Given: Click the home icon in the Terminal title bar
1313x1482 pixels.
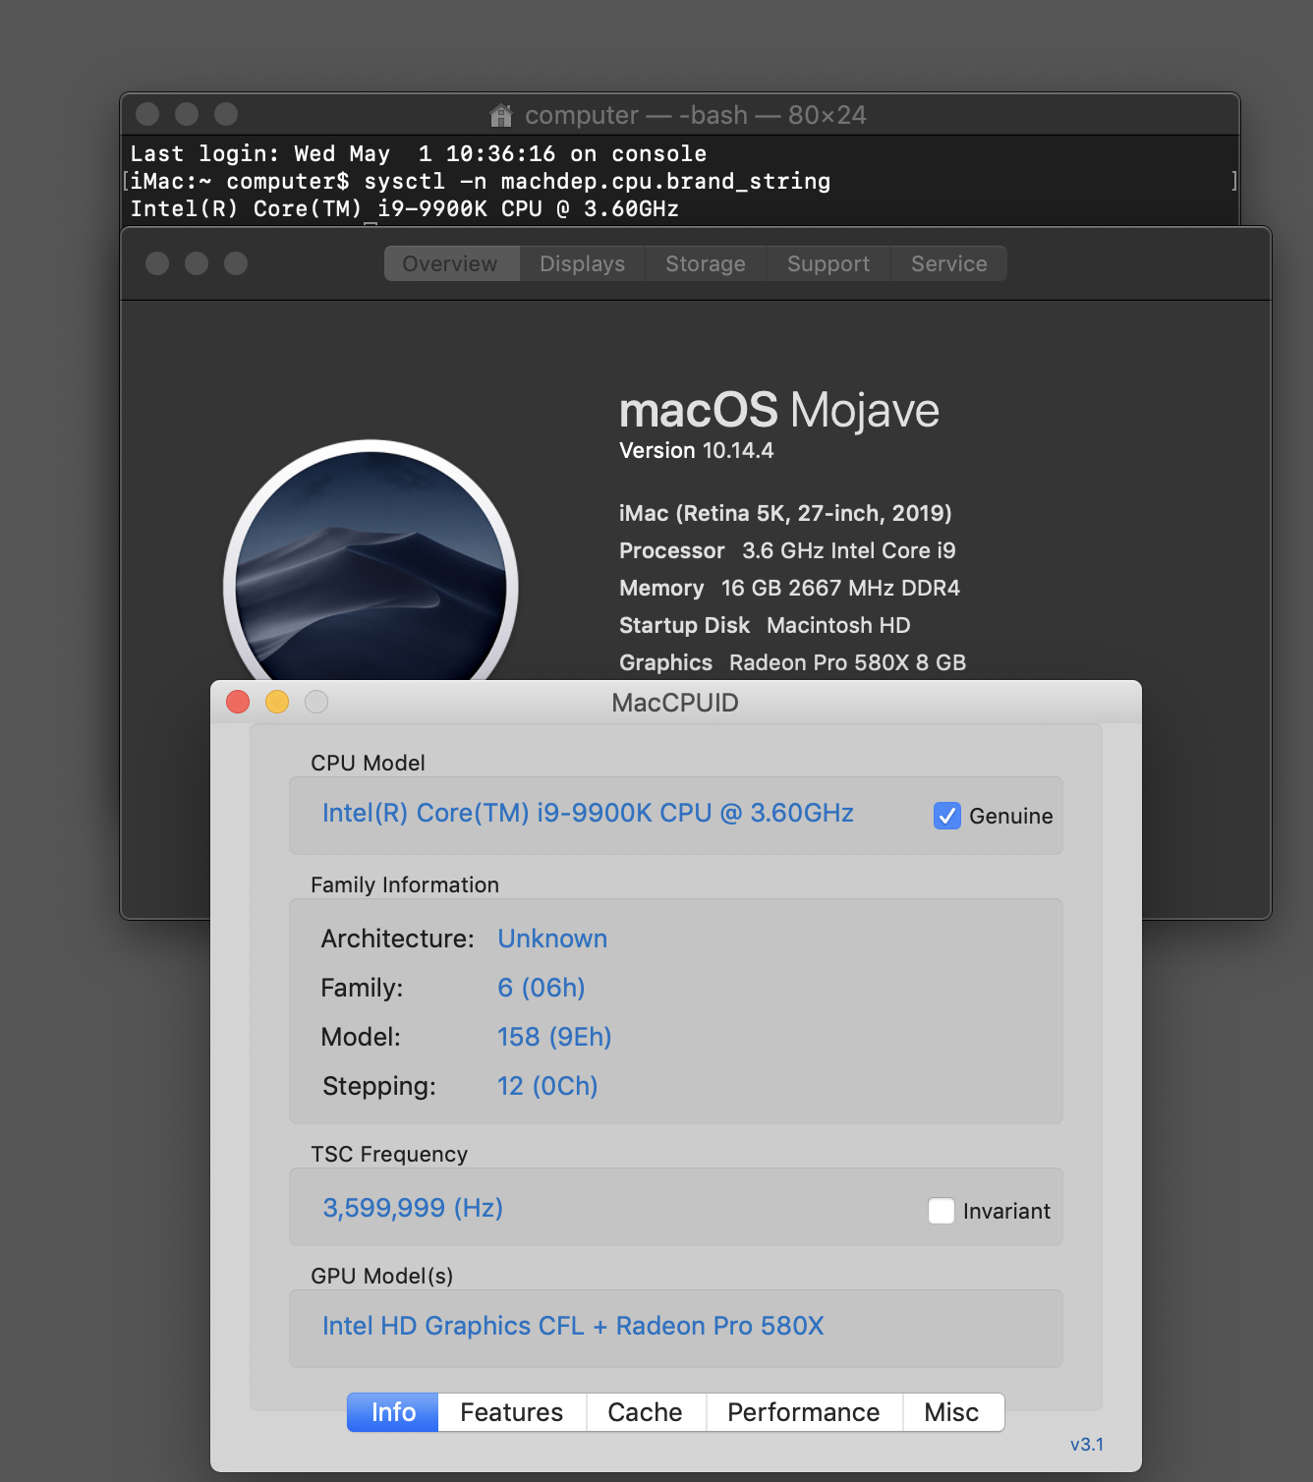Looking at the screenshot, I should (501, 115).
